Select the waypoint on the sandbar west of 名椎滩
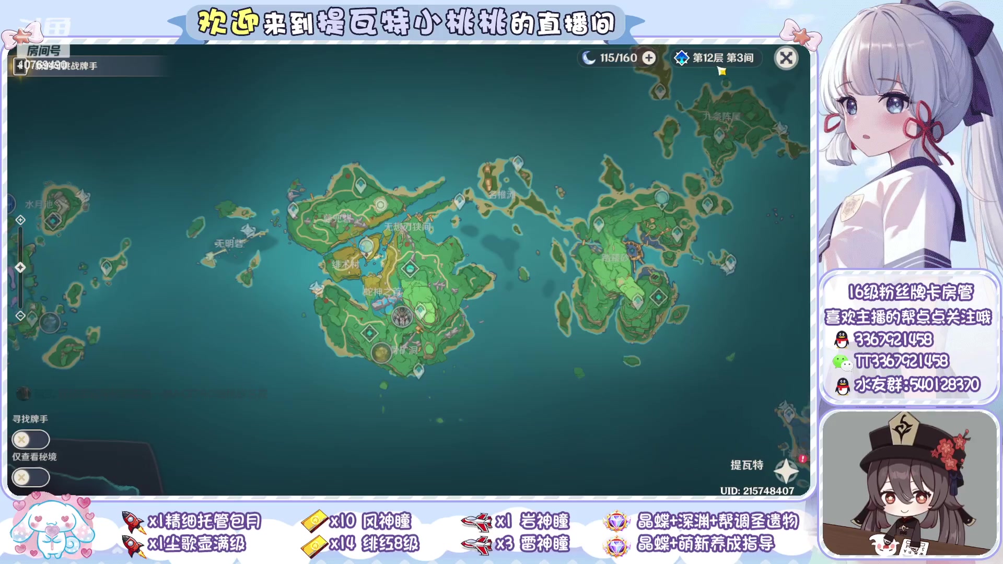The image size is (1003, 564). tap(459, 201)
